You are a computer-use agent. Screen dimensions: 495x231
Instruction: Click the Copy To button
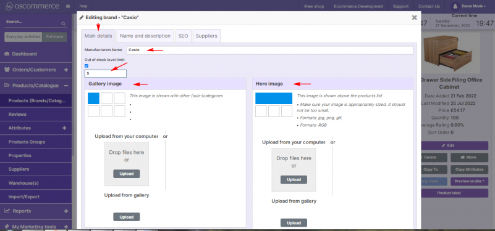434,169
